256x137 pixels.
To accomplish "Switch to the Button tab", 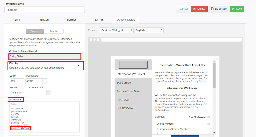I will point(45,20).
